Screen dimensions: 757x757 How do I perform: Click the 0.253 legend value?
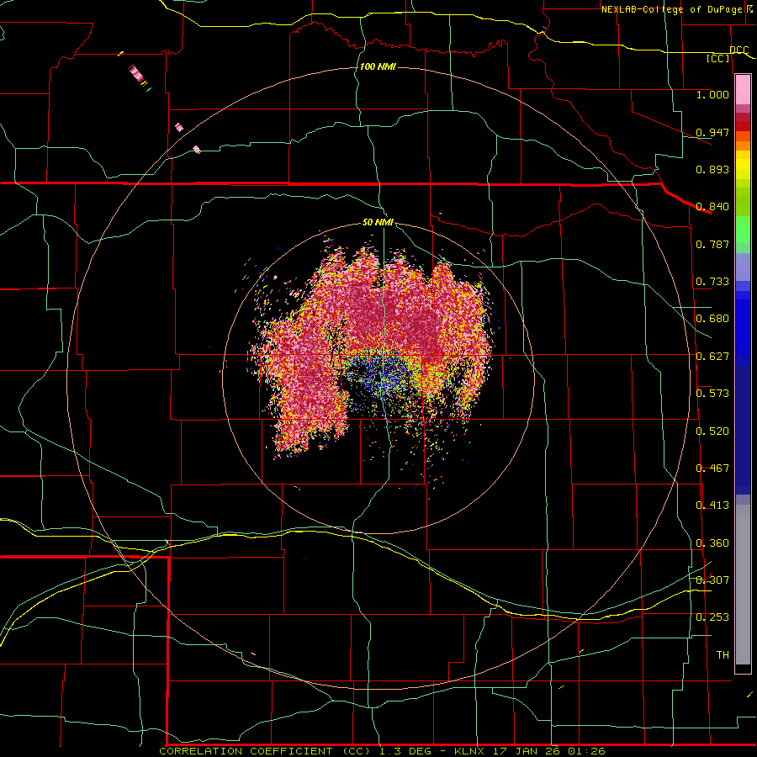click(x=712, y=617)
